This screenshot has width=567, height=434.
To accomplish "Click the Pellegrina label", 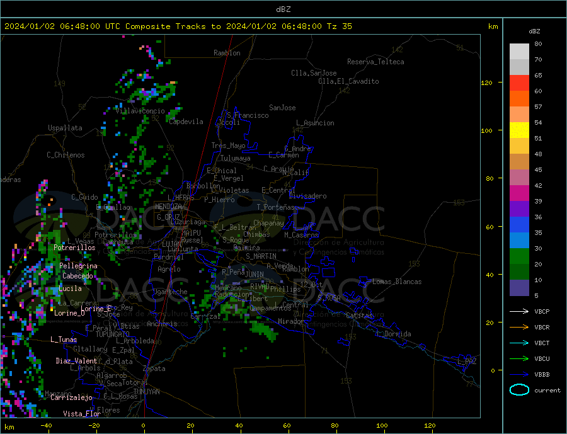I will coord(79,266).
